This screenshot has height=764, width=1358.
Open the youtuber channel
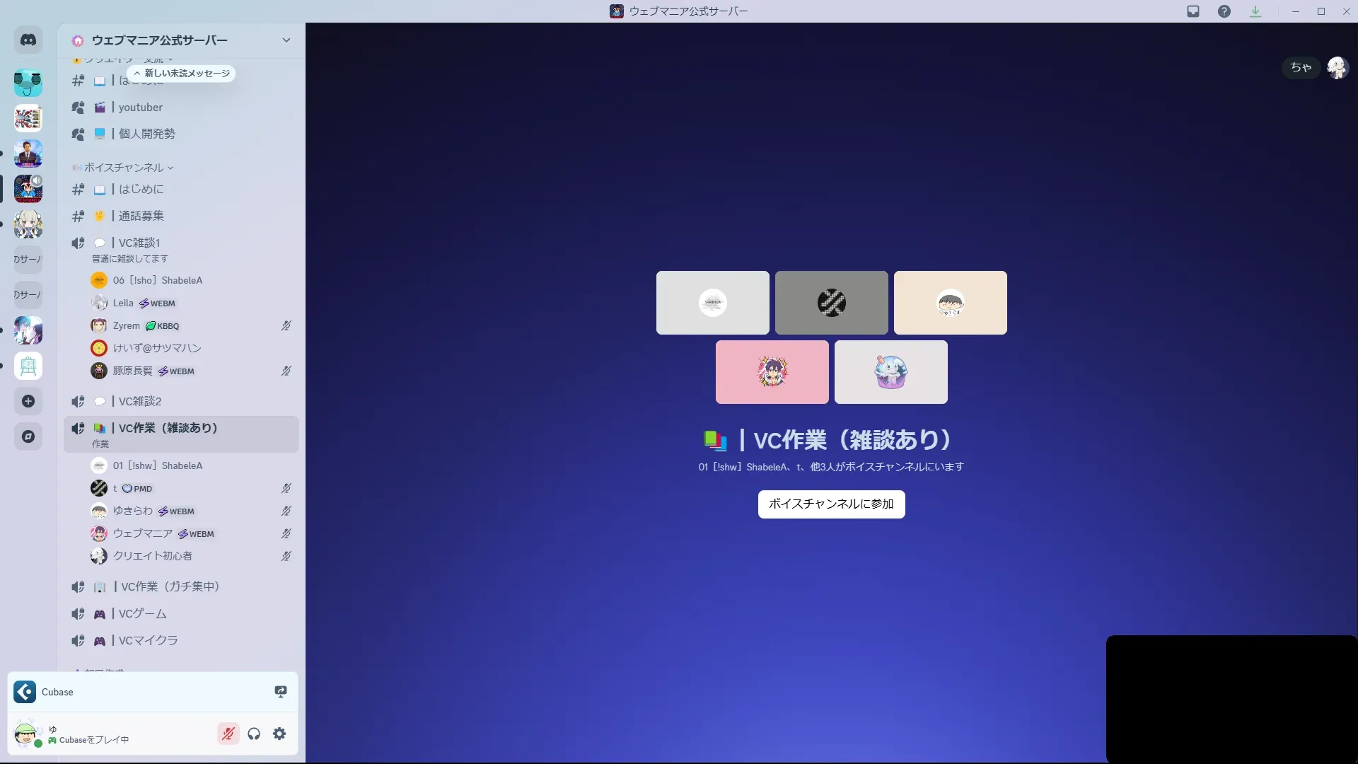(x=141, y=108)
